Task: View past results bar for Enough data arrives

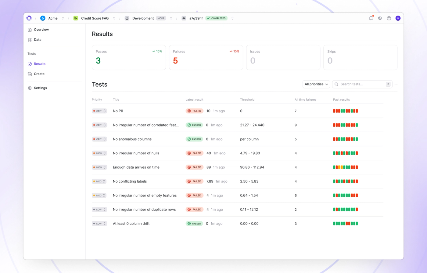Action: pos(345,167)
